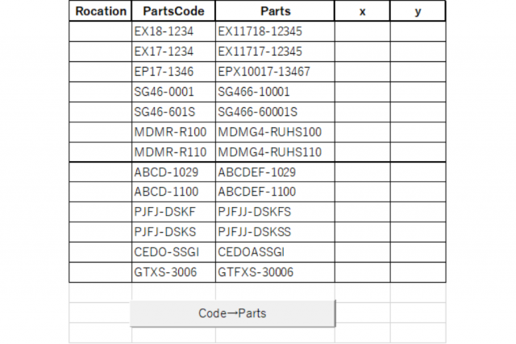516x344 pixels.
Task: Select the EX11717-12345 parts cell
Action: [275, 52]
